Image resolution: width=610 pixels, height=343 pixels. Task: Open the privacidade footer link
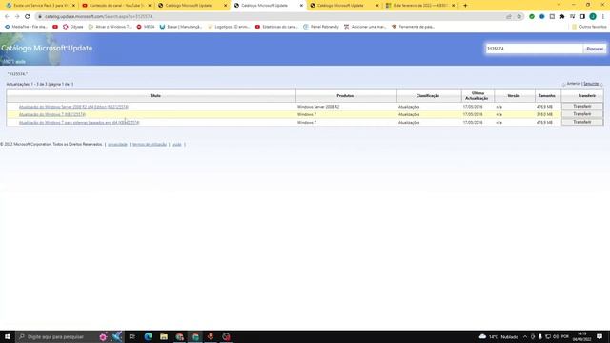point(117,144)
